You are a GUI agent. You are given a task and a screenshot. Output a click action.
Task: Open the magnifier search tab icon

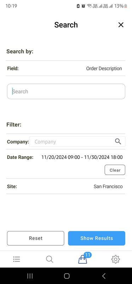[x=50, y=259]
